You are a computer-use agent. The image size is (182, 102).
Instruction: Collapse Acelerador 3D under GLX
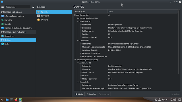tap(78, 22)
